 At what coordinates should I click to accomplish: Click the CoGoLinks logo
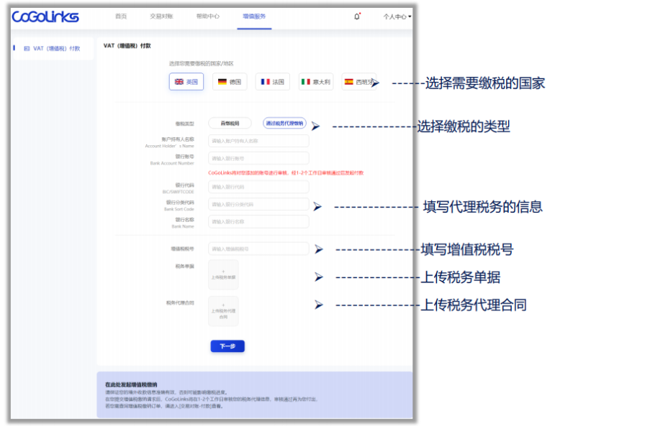[x=45, y=17]
